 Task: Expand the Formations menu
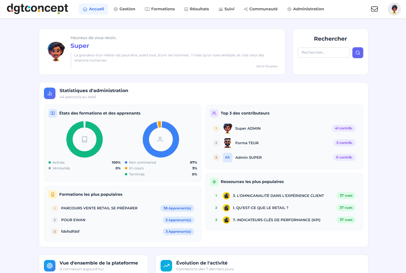(160, 9)
